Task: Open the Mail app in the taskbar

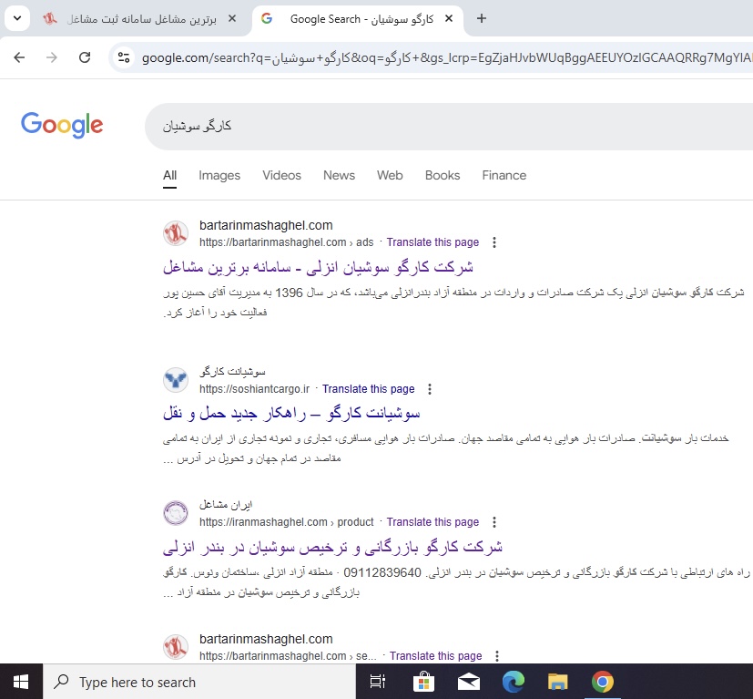Action: pyautogui.click(x=468, y=682)
